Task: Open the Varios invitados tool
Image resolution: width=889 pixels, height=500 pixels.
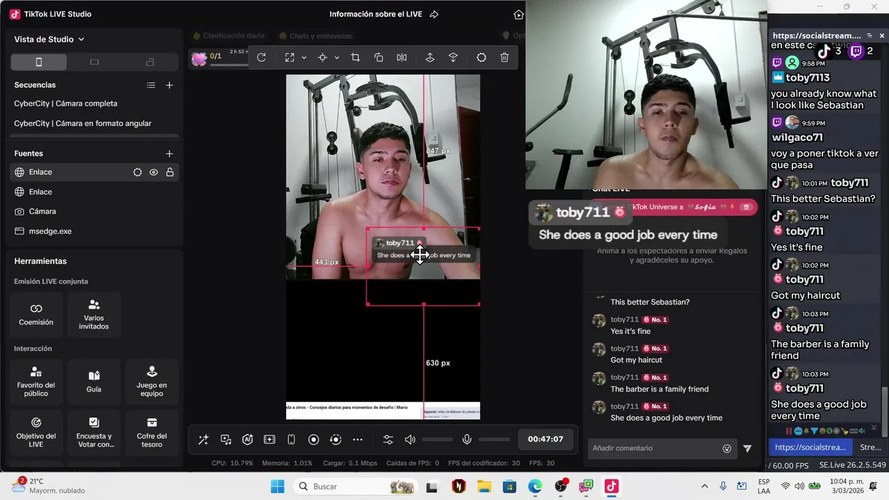Action: [94, 315]
